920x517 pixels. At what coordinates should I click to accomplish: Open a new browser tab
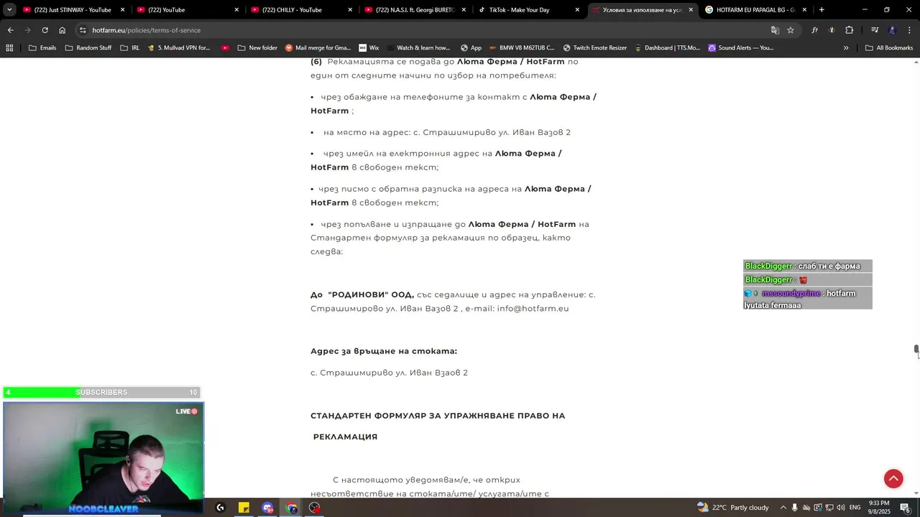coord(822,10)
